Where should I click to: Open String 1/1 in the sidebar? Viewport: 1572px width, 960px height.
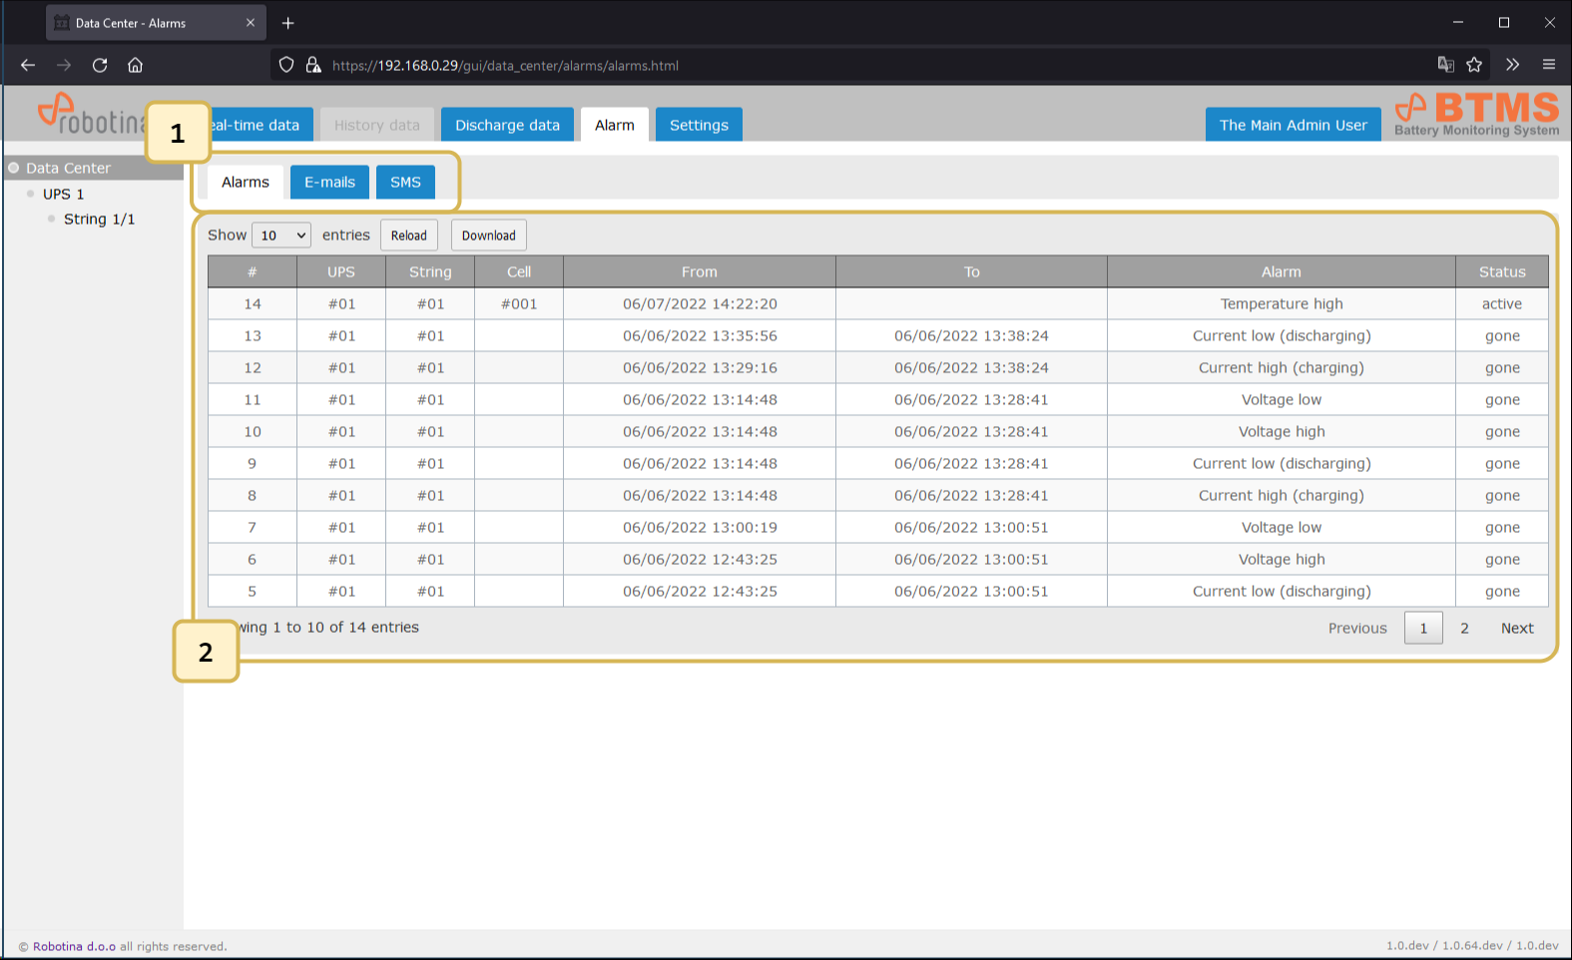99,220
